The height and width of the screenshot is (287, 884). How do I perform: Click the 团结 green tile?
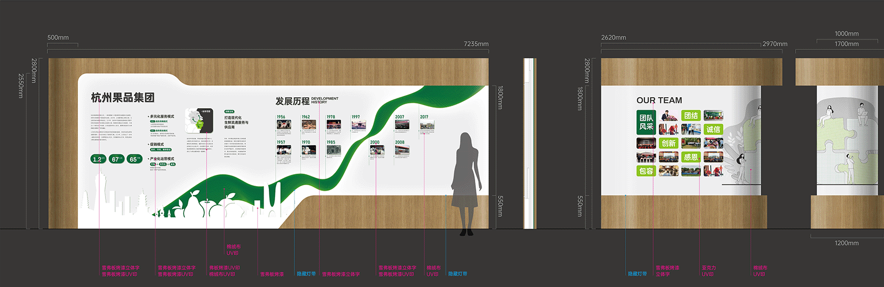click(x=691, y=115)
